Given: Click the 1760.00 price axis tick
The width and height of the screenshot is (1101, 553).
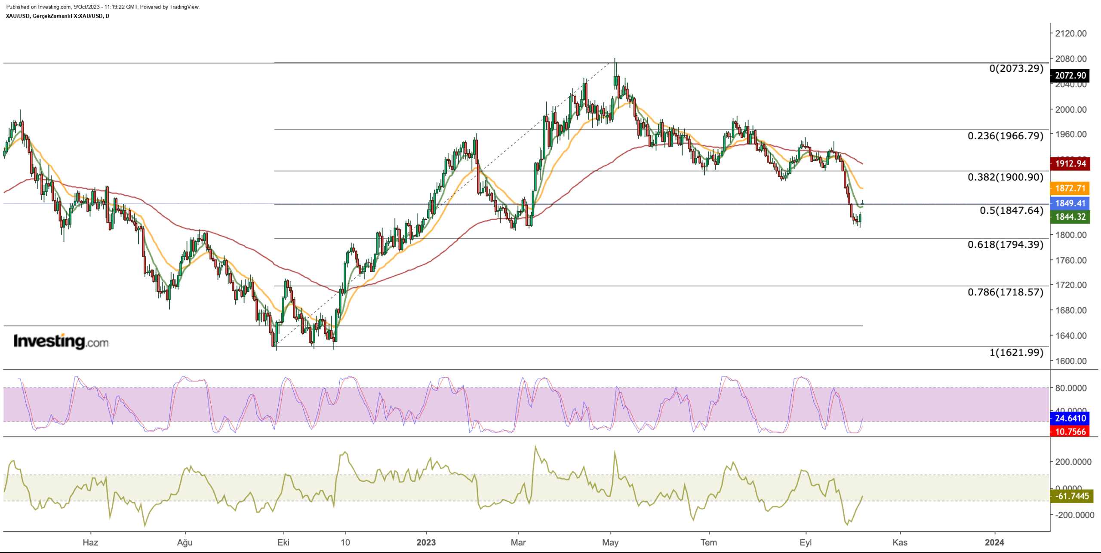Looking at the screenshot, I should pos(1071,260).
